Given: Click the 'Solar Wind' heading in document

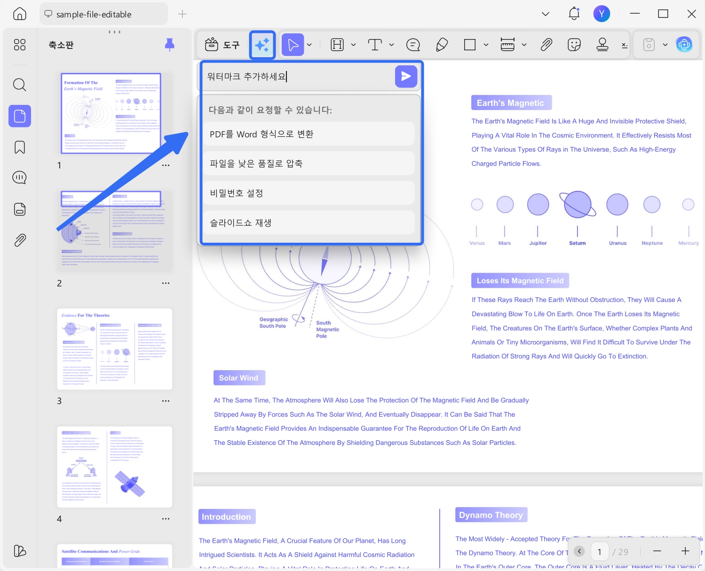Looking at the screenshot, I should coord(238,378).
